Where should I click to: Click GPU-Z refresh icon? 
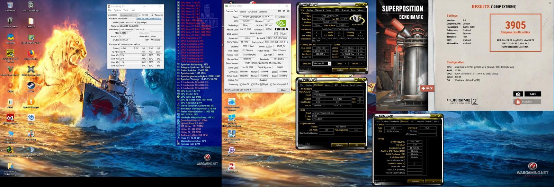click(284, 11)
